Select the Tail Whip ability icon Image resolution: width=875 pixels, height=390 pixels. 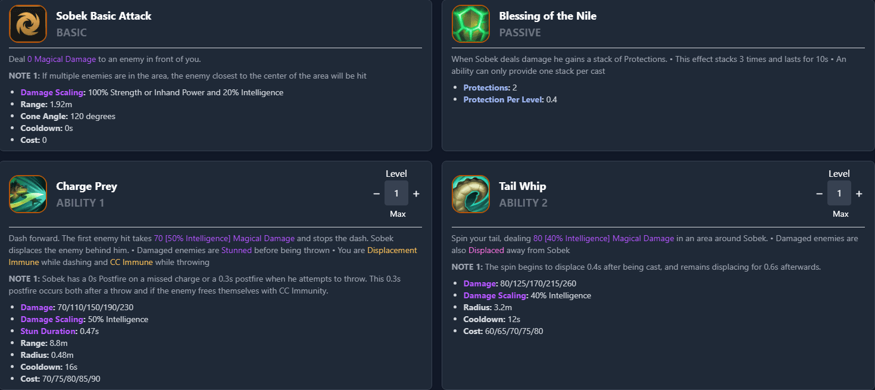(470, 194)
